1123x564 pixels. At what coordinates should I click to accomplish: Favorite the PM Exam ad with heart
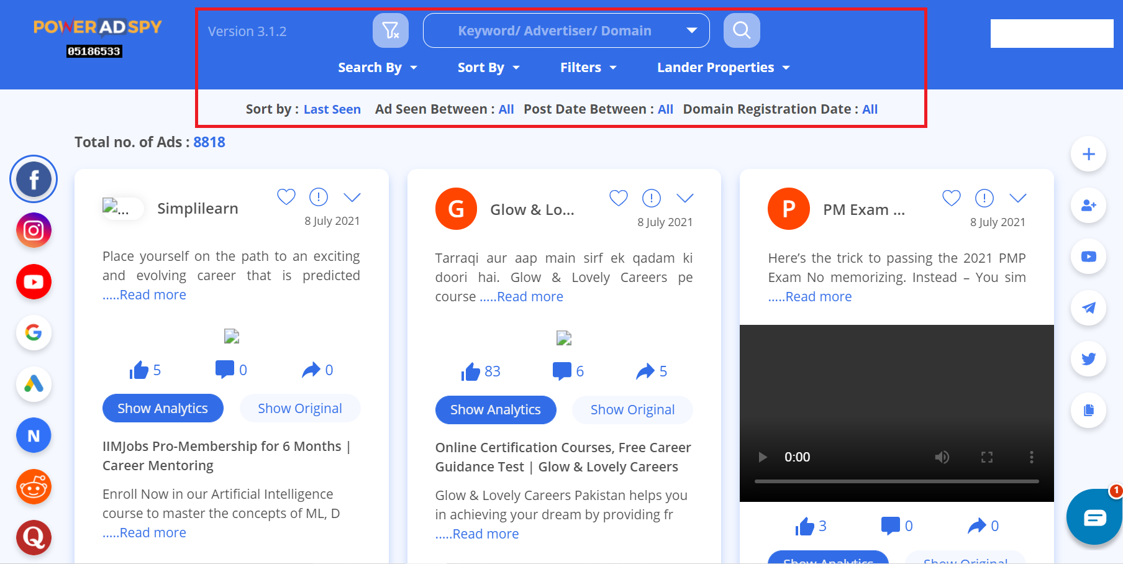952,198
